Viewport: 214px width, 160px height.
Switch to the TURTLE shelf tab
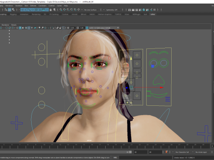click(118, 14)
